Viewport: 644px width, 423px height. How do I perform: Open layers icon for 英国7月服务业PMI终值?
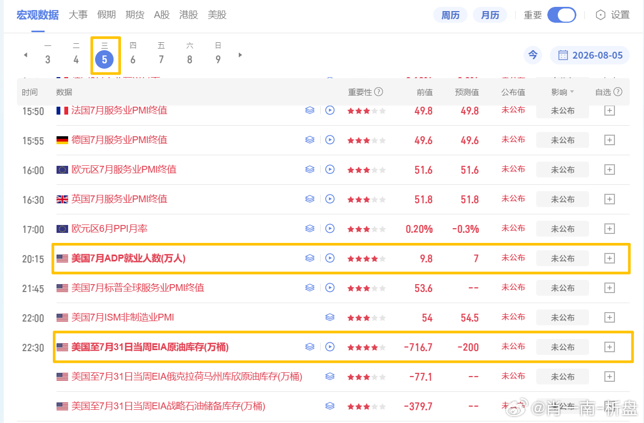[310, 199]
